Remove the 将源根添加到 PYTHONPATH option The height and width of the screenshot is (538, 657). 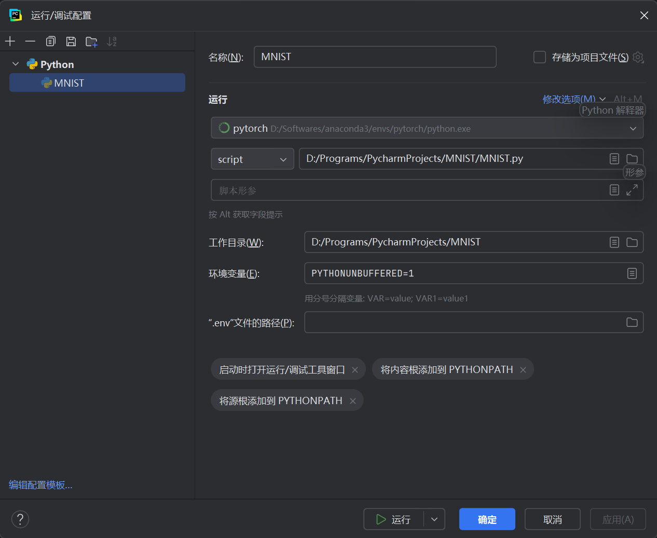pos(352,401)
